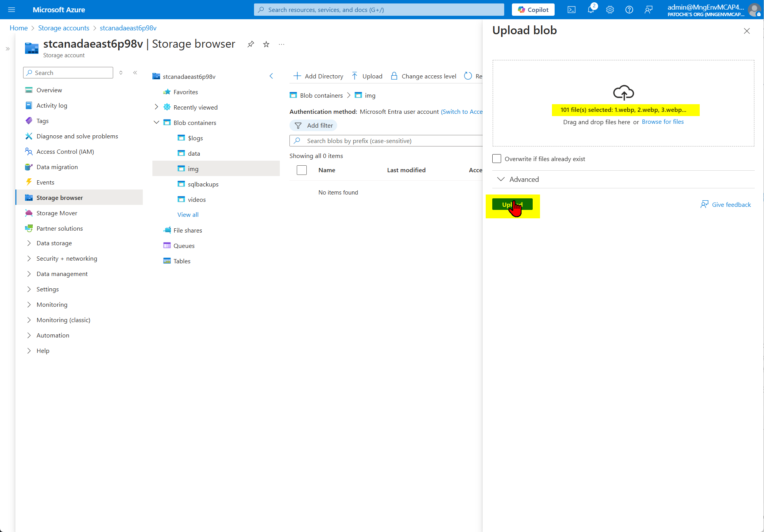Click the highlighted Upload button

512,204
